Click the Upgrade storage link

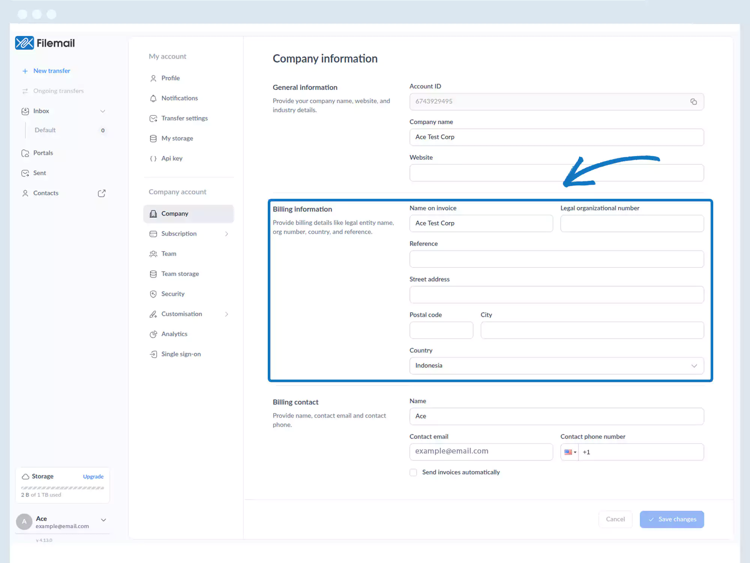pos(93,476)
